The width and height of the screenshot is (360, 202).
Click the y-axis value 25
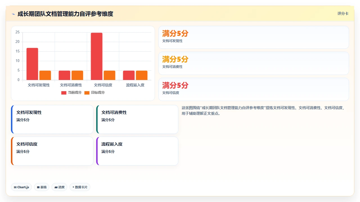click(17, 32)
